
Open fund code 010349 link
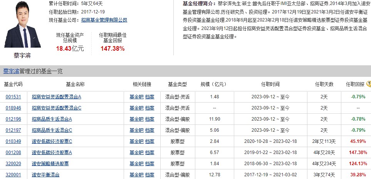click(x=13, y=141)
